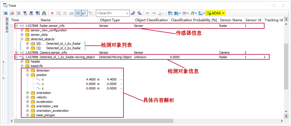Toggle the highlighted blue down-arrow list button
The height and width of the screenshot is (126, 291).
[78, 13]
